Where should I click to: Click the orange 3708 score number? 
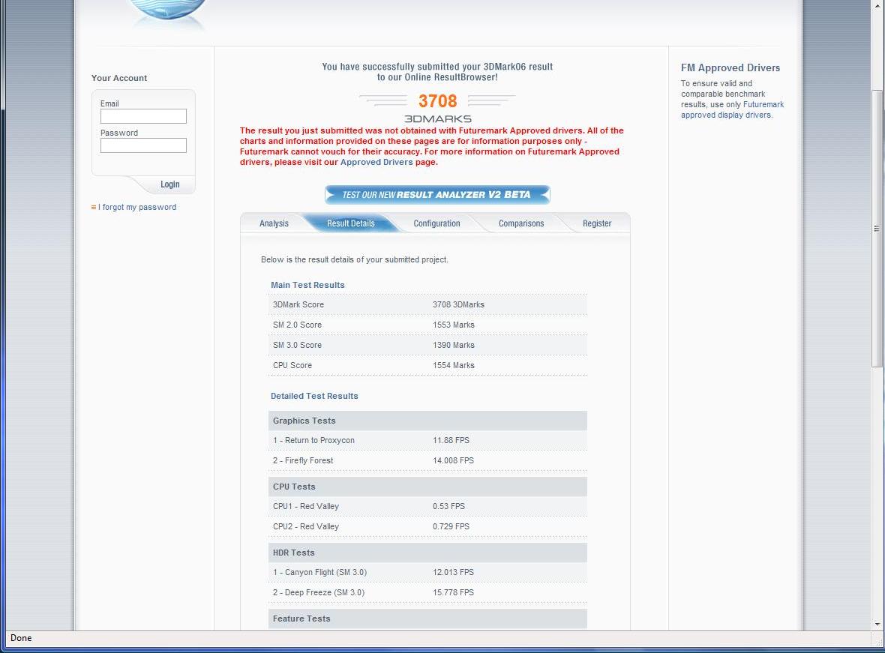(x=437, y=101)
